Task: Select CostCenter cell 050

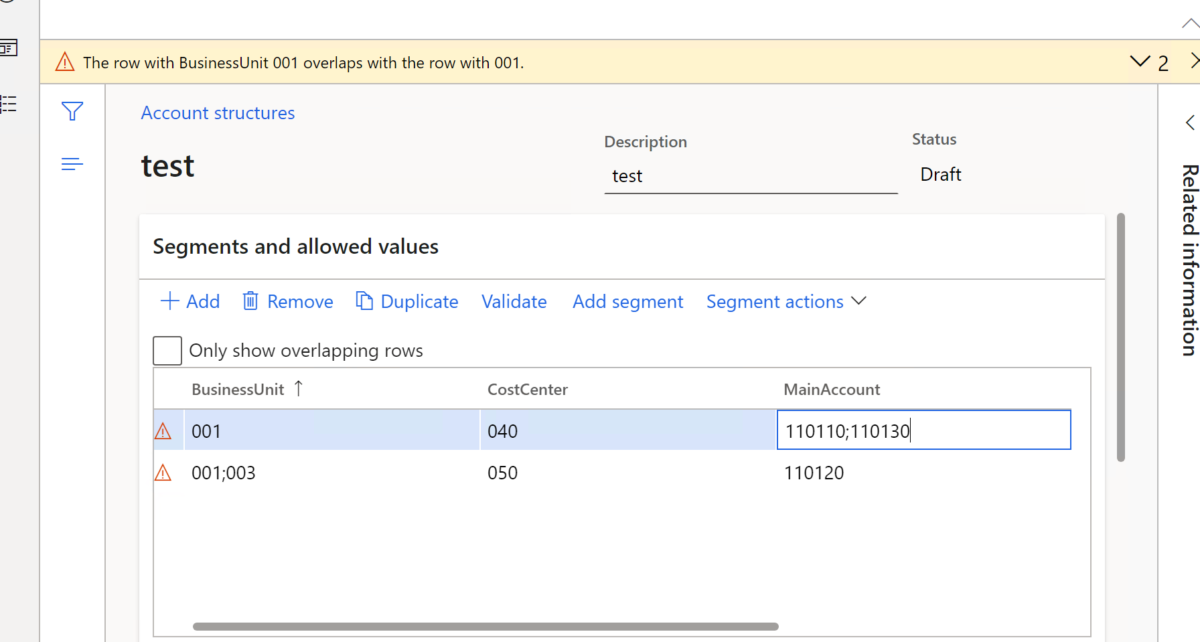Action: [x=628, y=473]
